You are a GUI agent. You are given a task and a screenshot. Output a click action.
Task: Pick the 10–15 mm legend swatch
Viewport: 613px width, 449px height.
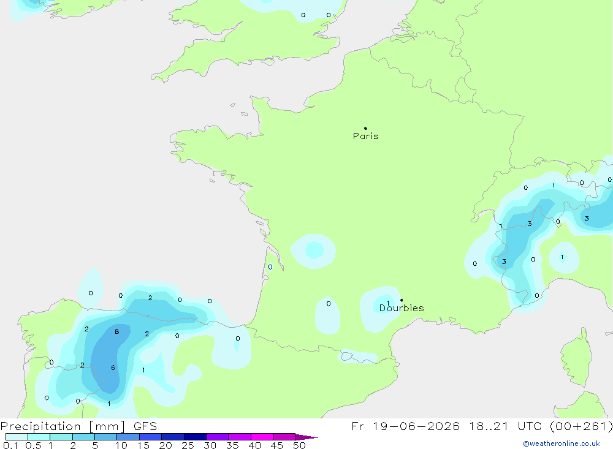pos(128,437)
